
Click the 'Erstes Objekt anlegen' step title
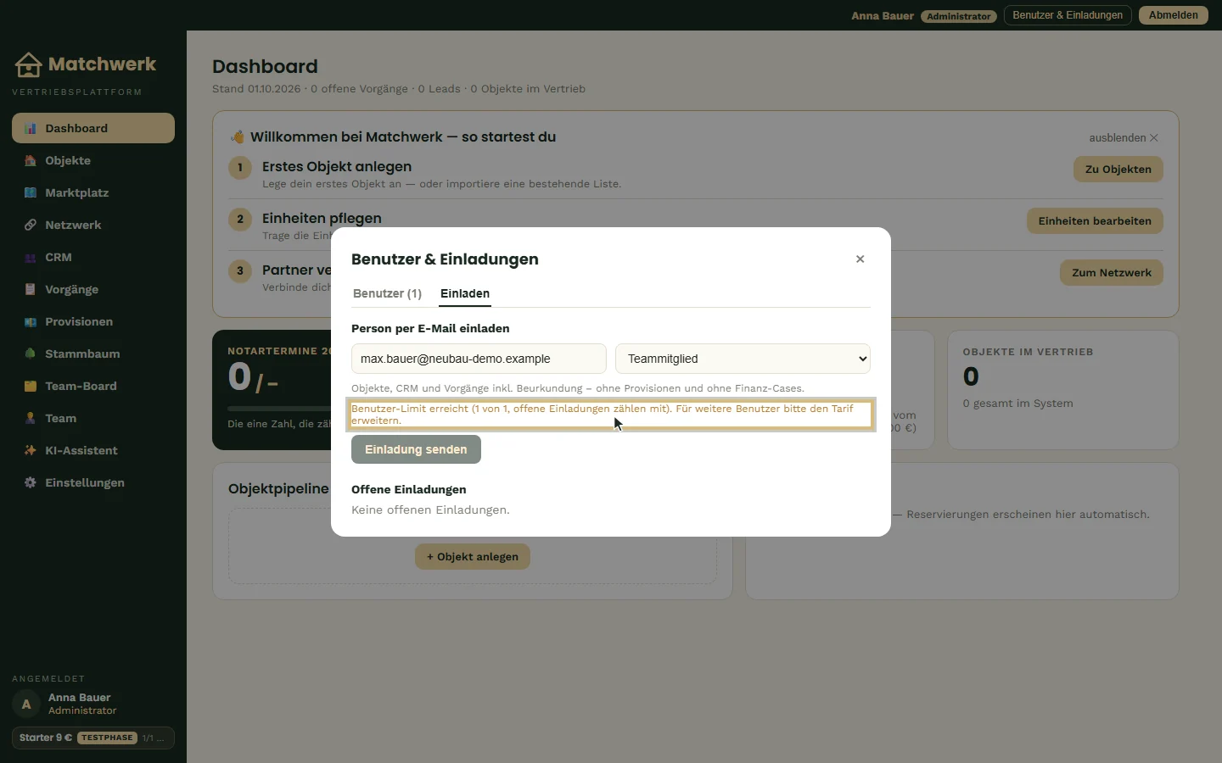coord(337,167)
